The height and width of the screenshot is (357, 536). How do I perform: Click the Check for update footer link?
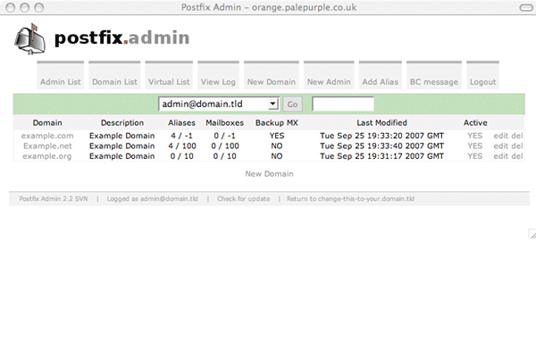242,199
